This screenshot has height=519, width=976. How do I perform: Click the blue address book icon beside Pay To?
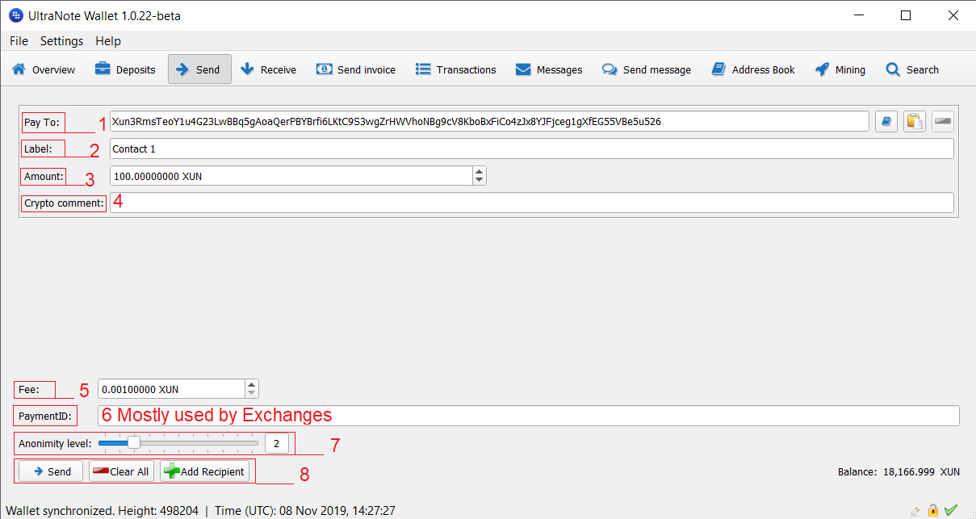coord(886,121)
